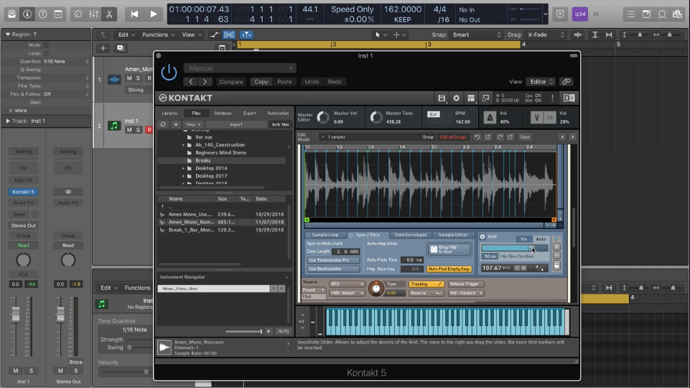Switch to the Libraries tab
Image resolution: width=690 pixels, height=388 pixels.
pyautogui.click(x=170, y=114)
